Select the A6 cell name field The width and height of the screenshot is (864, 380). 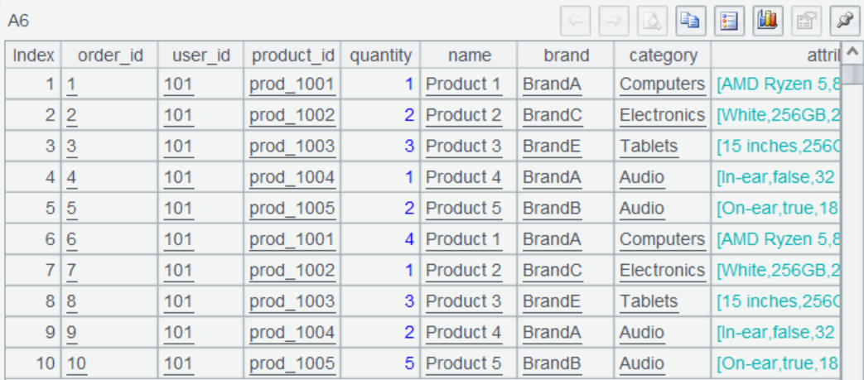point(20,20)
